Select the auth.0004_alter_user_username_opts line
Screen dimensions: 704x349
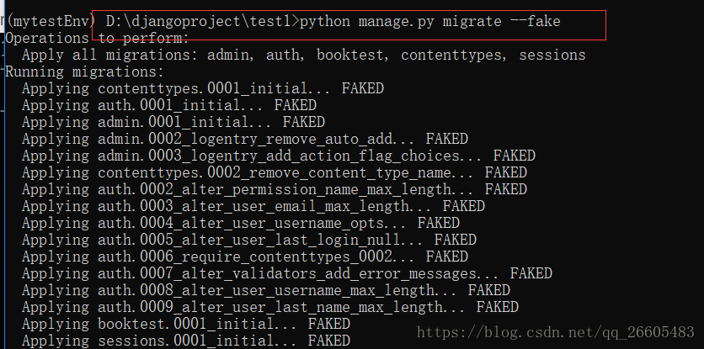click(x=240, y=223)
